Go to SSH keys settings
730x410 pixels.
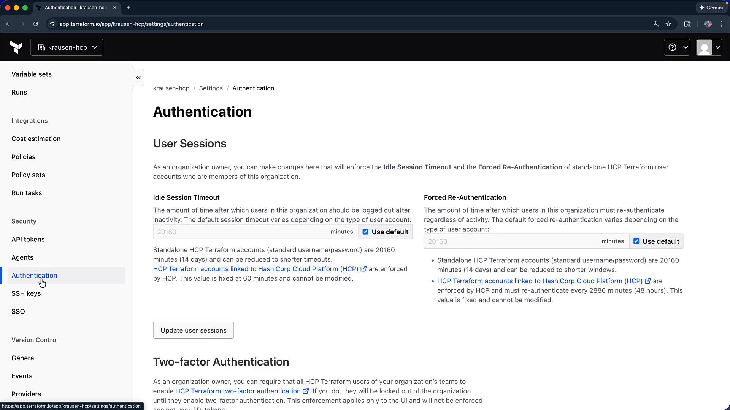pyautogui.click(x=26, y=293)
